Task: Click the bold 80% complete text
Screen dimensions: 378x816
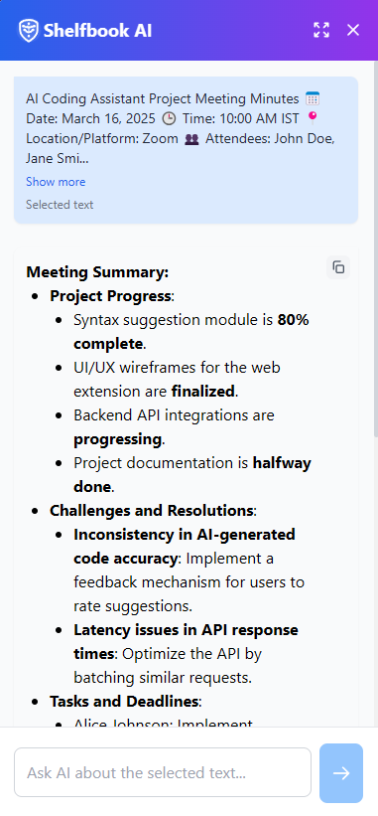Action: tap(191, 332)
